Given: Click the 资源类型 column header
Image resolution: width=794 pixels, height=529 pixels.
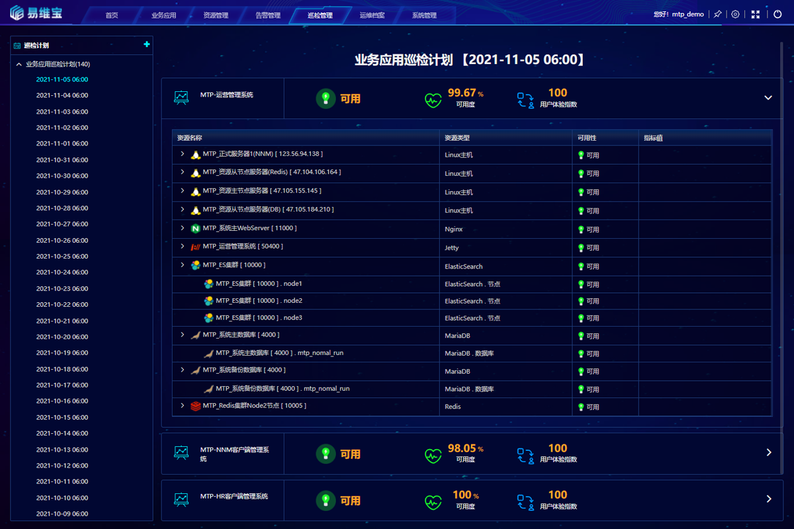Looking at the screenshot, I should click(x=457, y=138).
